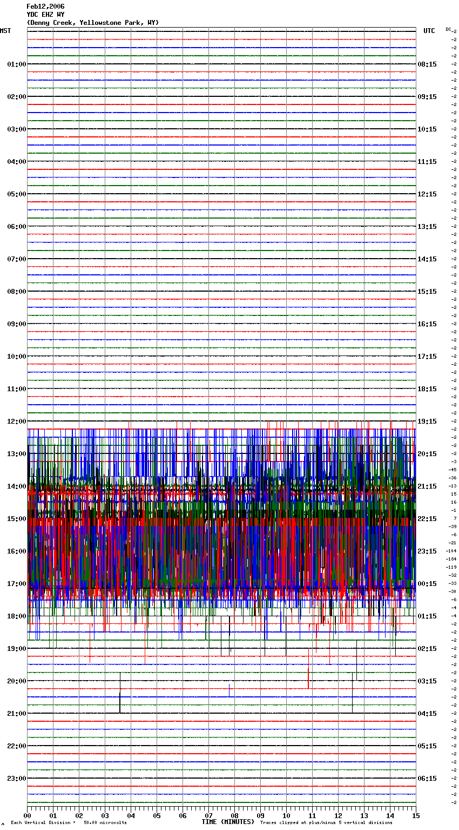Click the '15' minute tick label on bottom axis
The height and width of the screenshot is (830, 459).
415,816
